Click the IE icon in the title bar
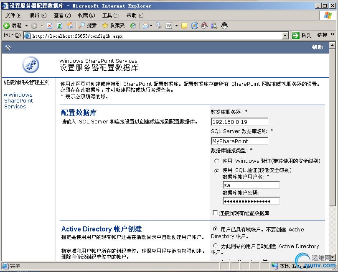338x272 pixels. tap(5, 6)
